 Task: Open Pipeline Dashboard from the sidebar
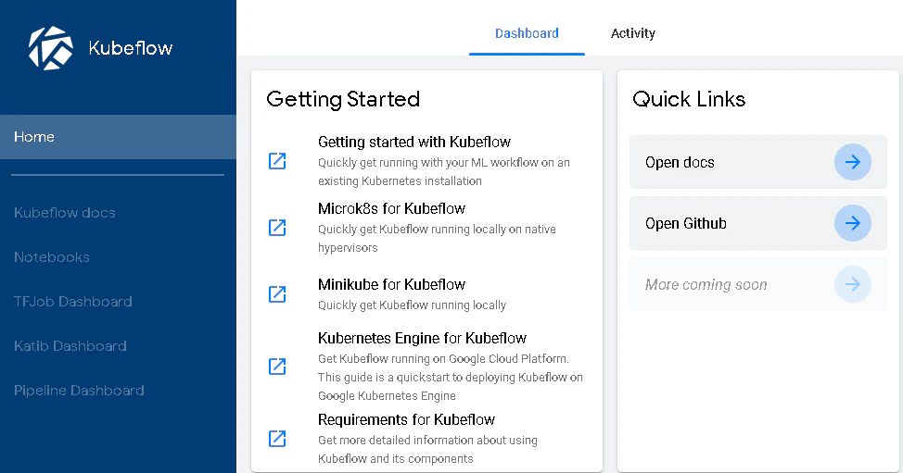pos(79,391)
